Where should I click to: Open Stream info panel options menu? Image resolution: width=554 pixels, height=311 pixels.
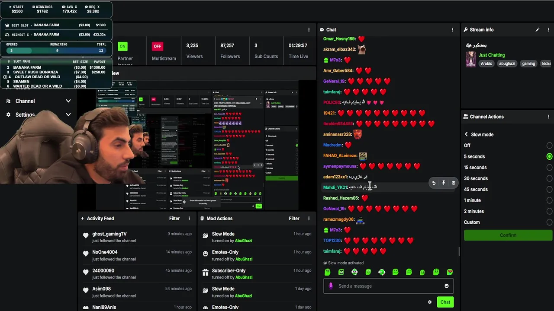548,30
